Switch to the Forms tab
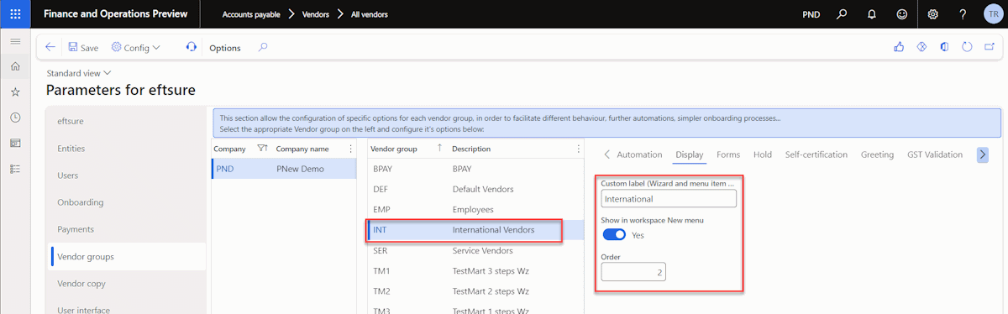Image resolution: width=1008 pixels, height=314 pixels. [x=728, y=154]
